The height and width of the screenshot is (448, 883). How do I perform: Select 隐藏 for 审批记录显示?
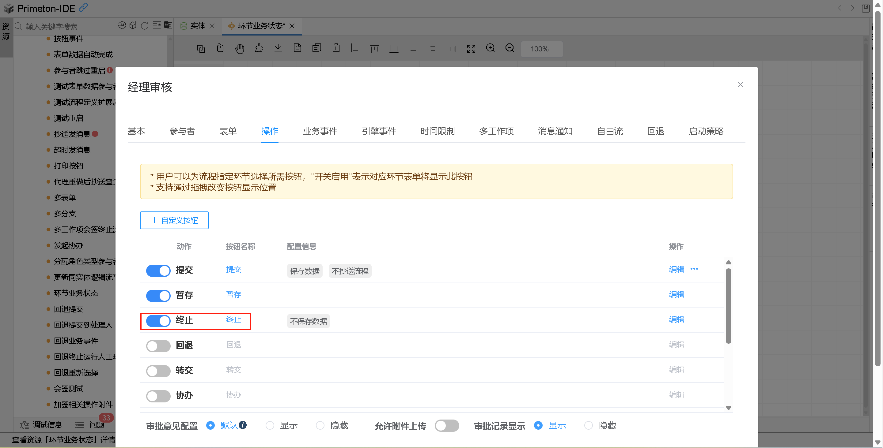589,426
